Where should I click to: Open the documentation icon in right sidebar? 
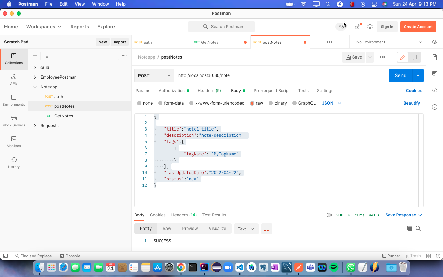pyautogui.click(x=435, y=57)
